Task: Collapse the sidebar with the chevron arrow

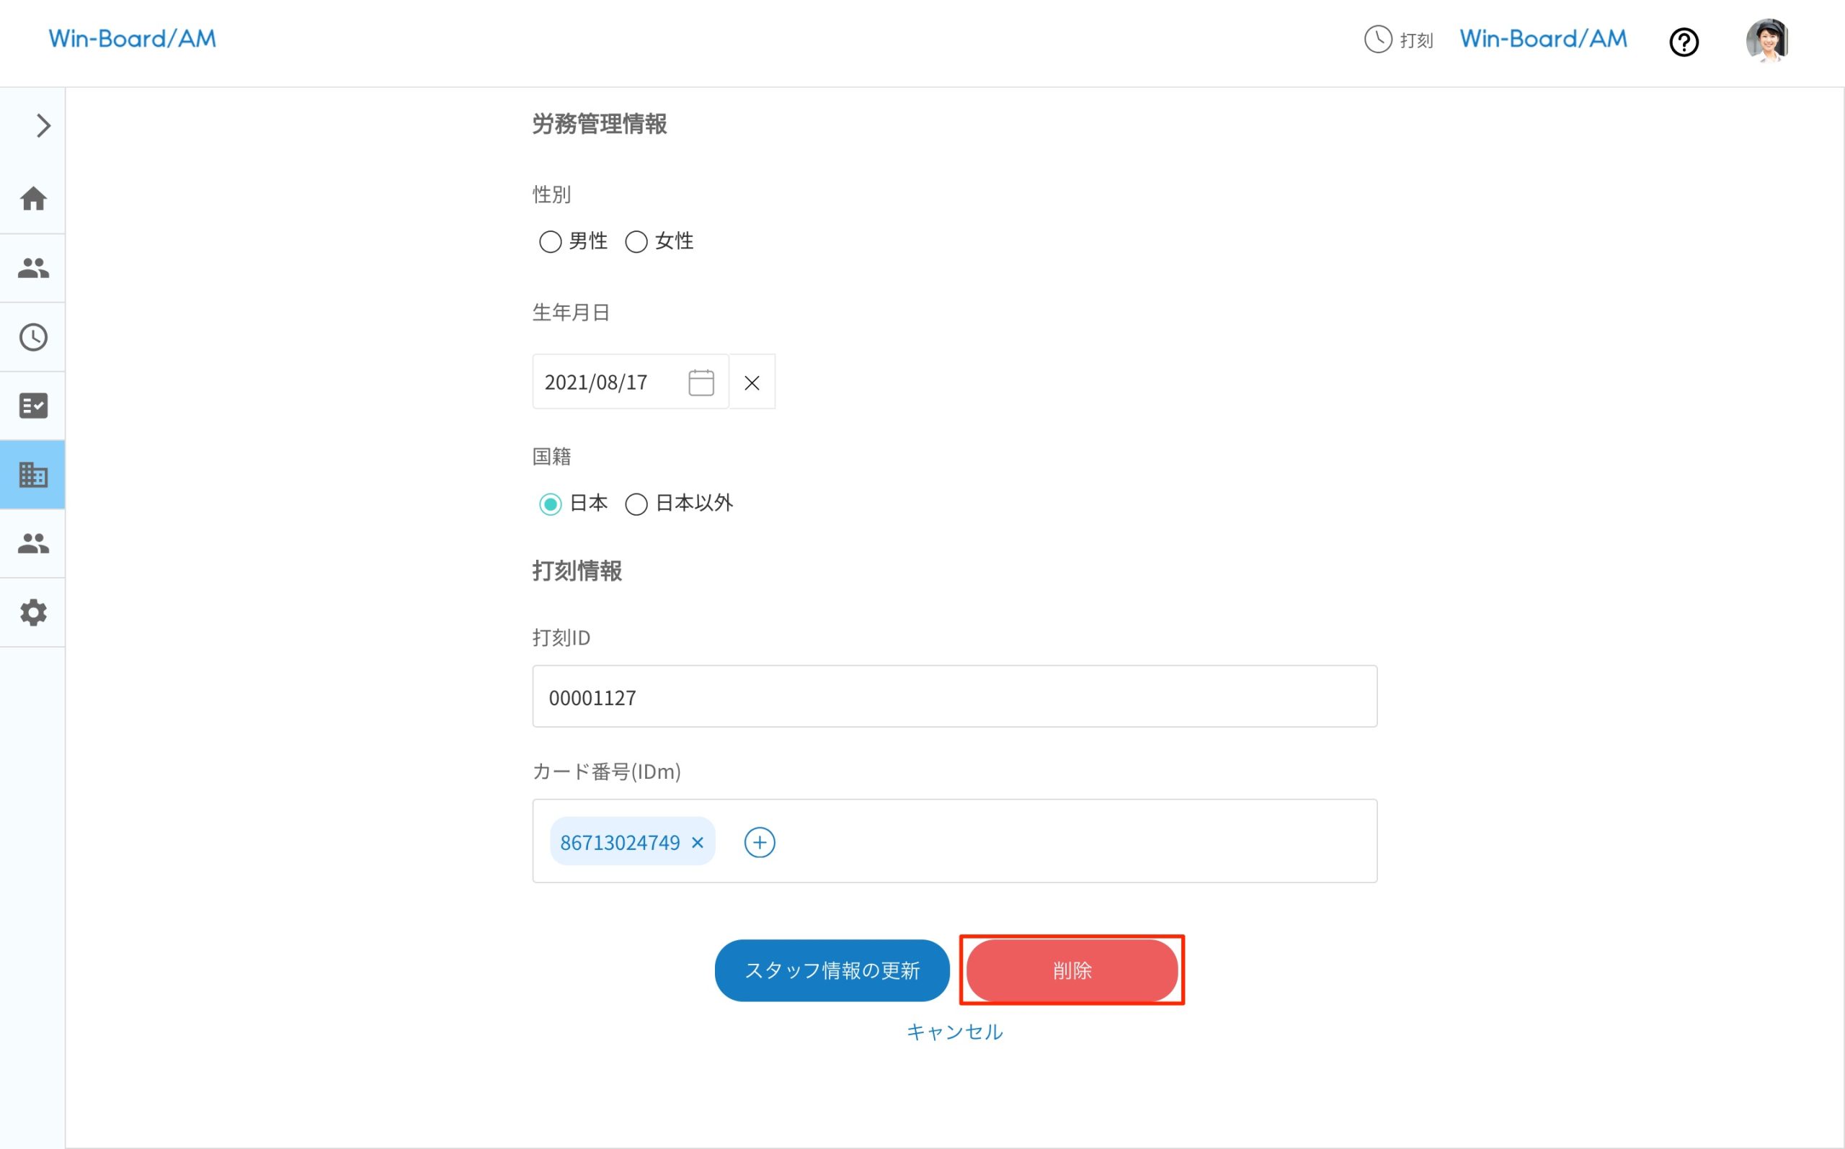Action: [42, 125]
